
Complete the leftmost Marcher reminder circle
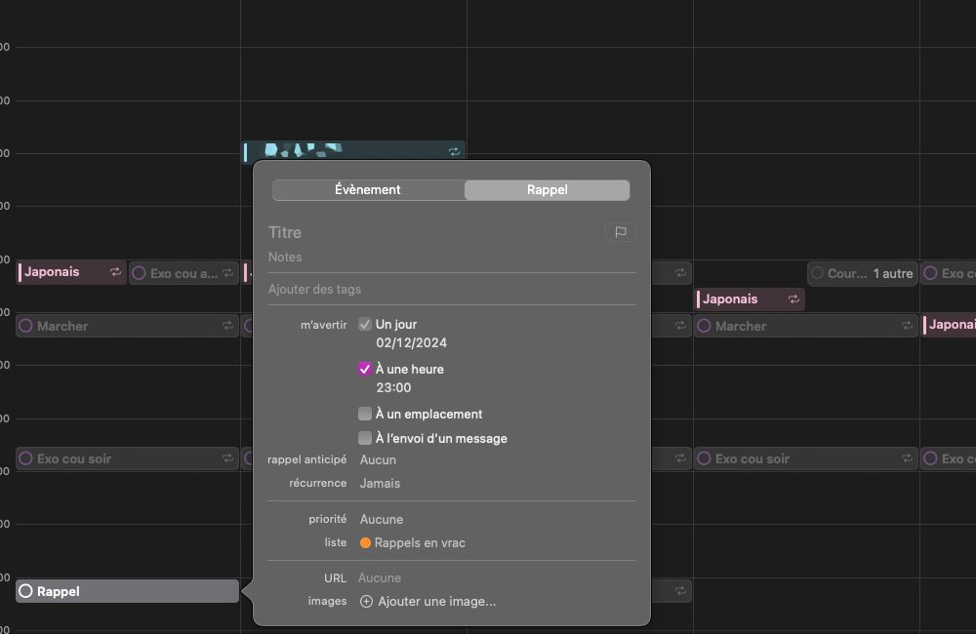(26, 326)
